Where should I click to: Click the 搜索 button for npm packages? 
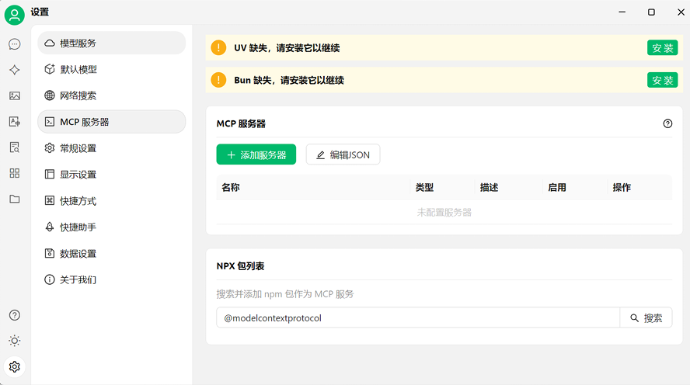coord(646,317)
